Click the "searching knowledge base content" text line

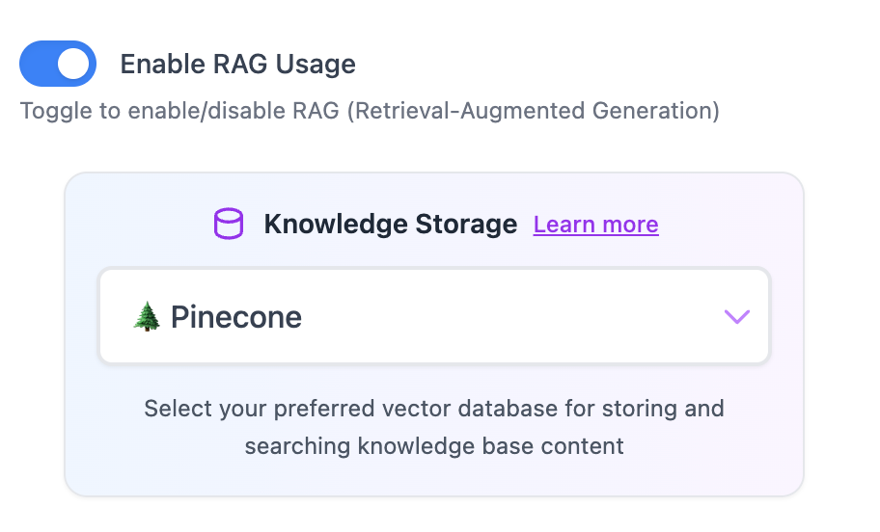point(434,446)
